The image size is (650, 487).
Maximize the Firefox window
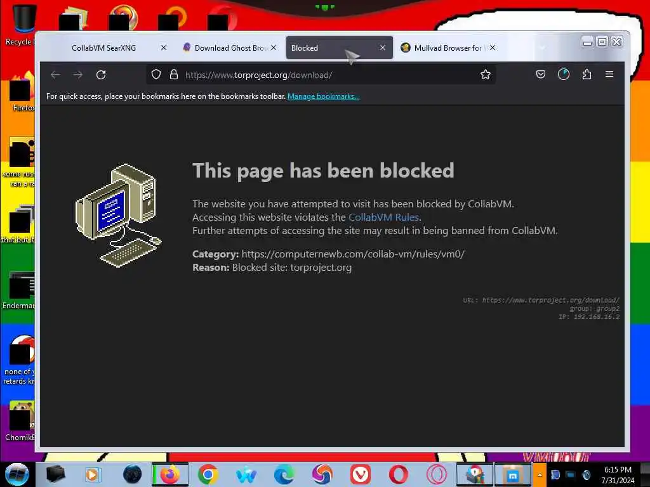pyautogui.click(x=602, y=42)
